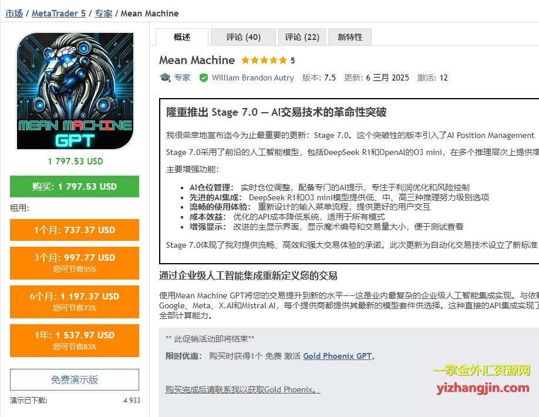Rent for 1年 at 1 537.97 USD

[x=75, y=340]
